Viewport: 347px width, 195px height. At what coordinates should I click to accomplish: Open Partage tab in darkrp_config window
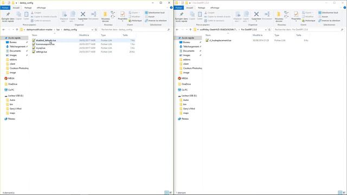(x=28, y=8)
